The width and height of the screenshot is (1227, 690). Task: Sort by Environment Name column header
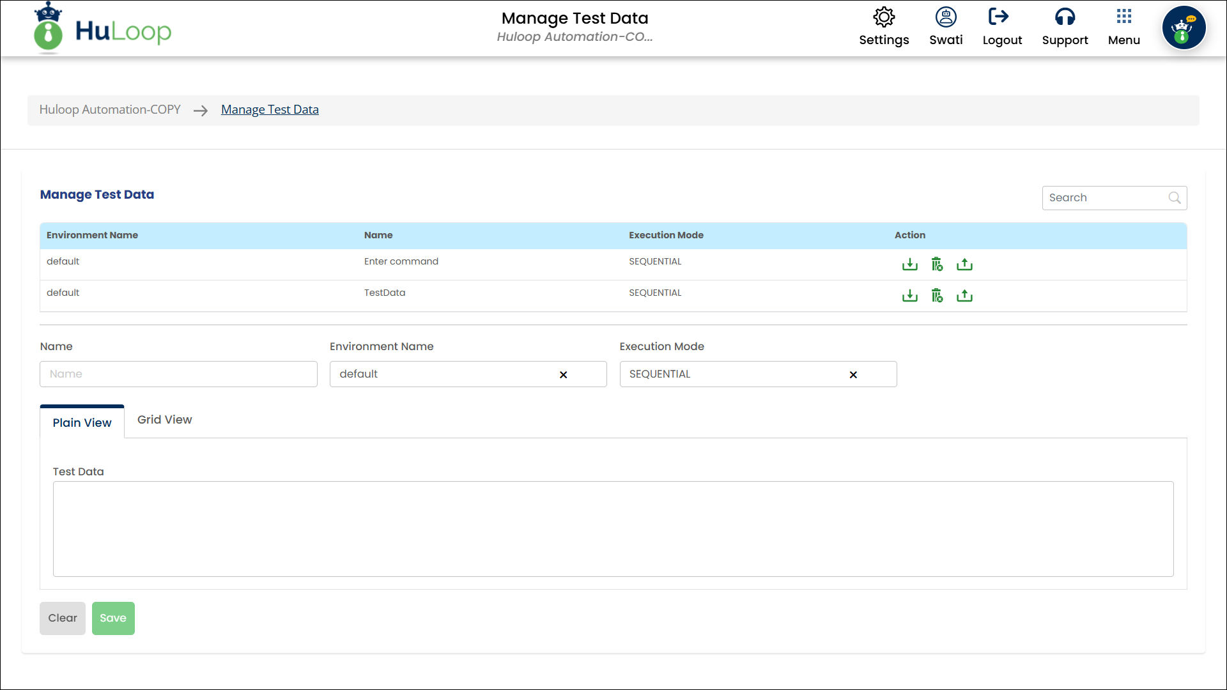pos(92,235)
